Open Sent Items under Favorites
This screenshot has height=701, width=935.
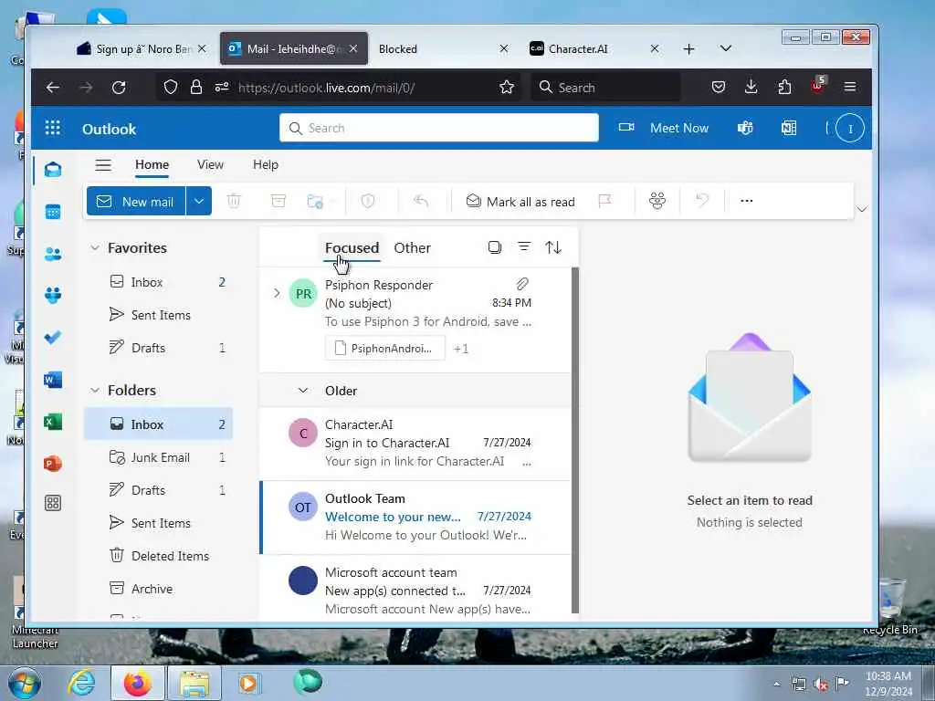(x=158, y=315)
